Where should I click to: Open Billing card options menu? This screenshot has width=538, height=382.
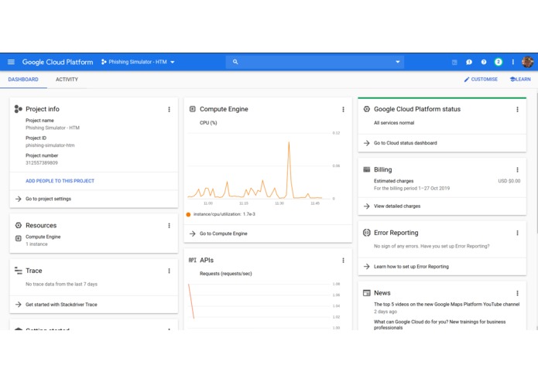[517, 169]
